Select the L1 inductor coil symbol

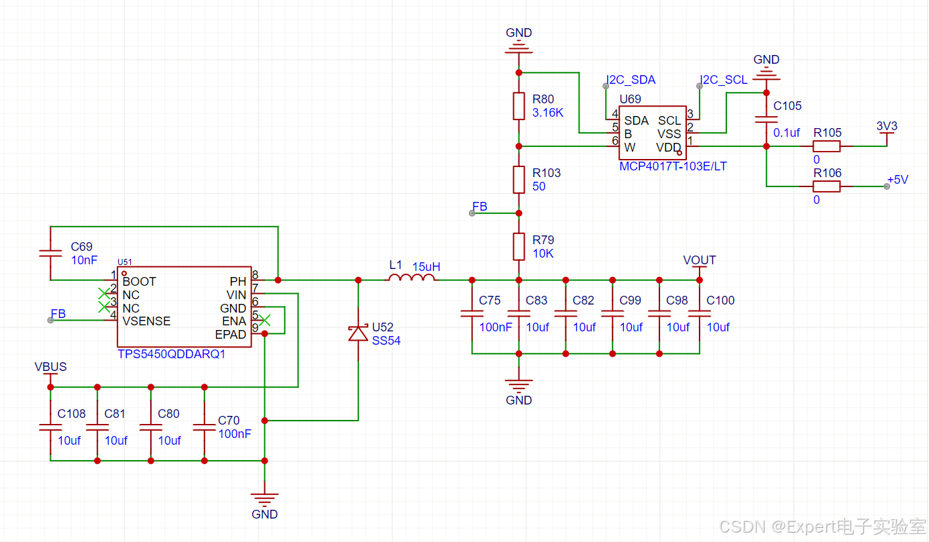[411, 277]
